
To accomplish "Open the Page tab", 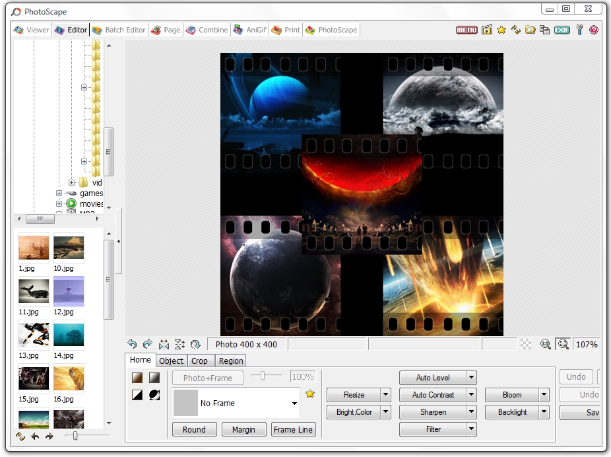I will 165,30.
